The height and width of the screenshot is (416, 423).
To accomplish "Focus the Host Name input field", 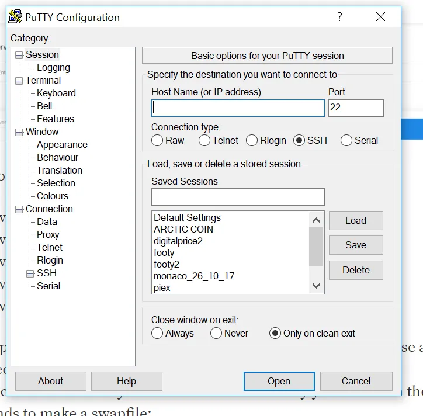I will [238, 108].
